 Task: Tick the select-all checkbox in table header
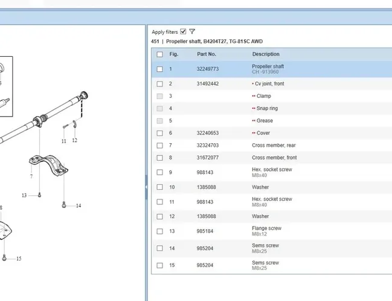click(x=159, y=54)
